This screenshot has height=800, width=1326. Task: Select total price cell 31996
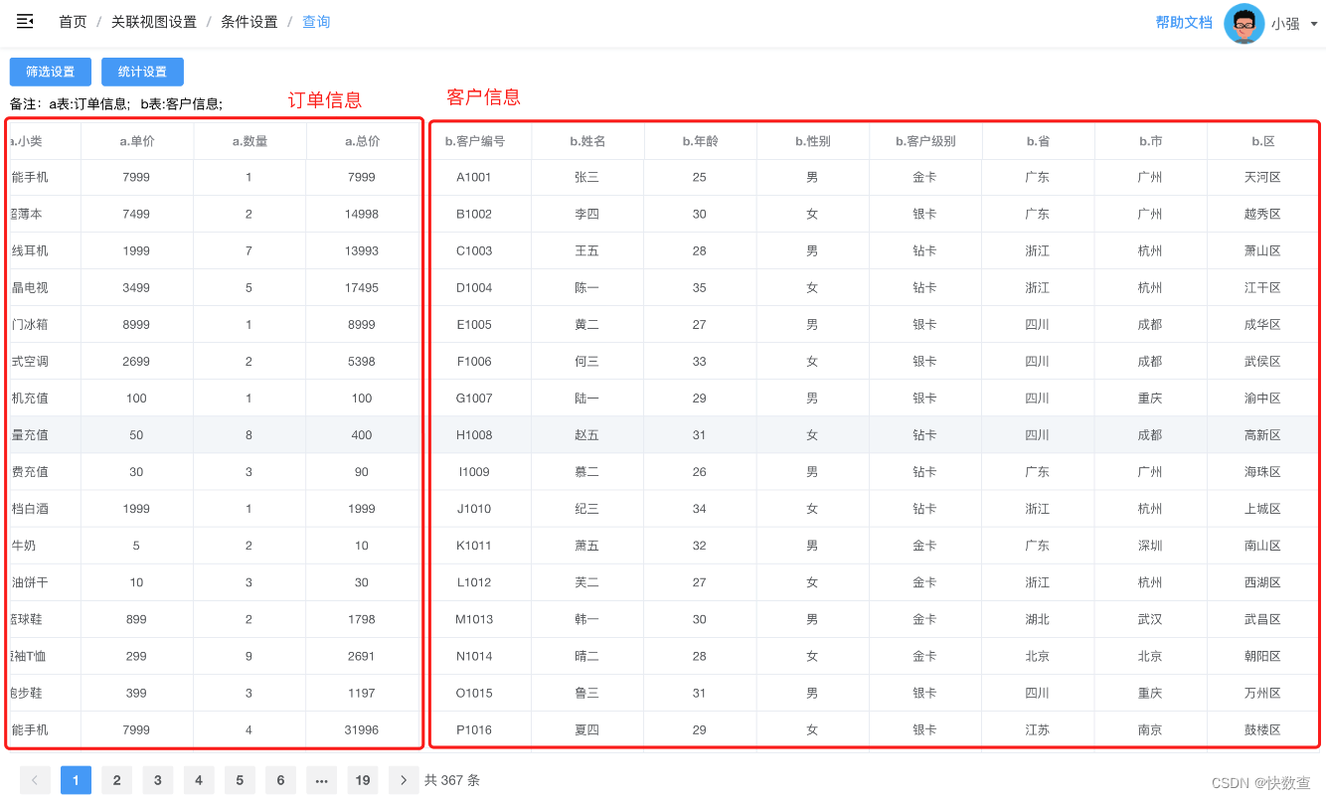[x=362, y=728]
